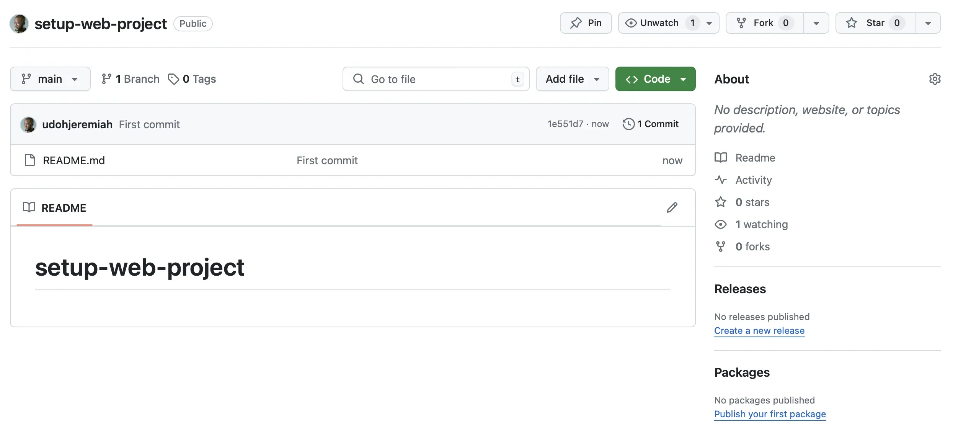Click the Readme link in About section
The height and width of the screenshot is (428, 953).
(755, 157)
